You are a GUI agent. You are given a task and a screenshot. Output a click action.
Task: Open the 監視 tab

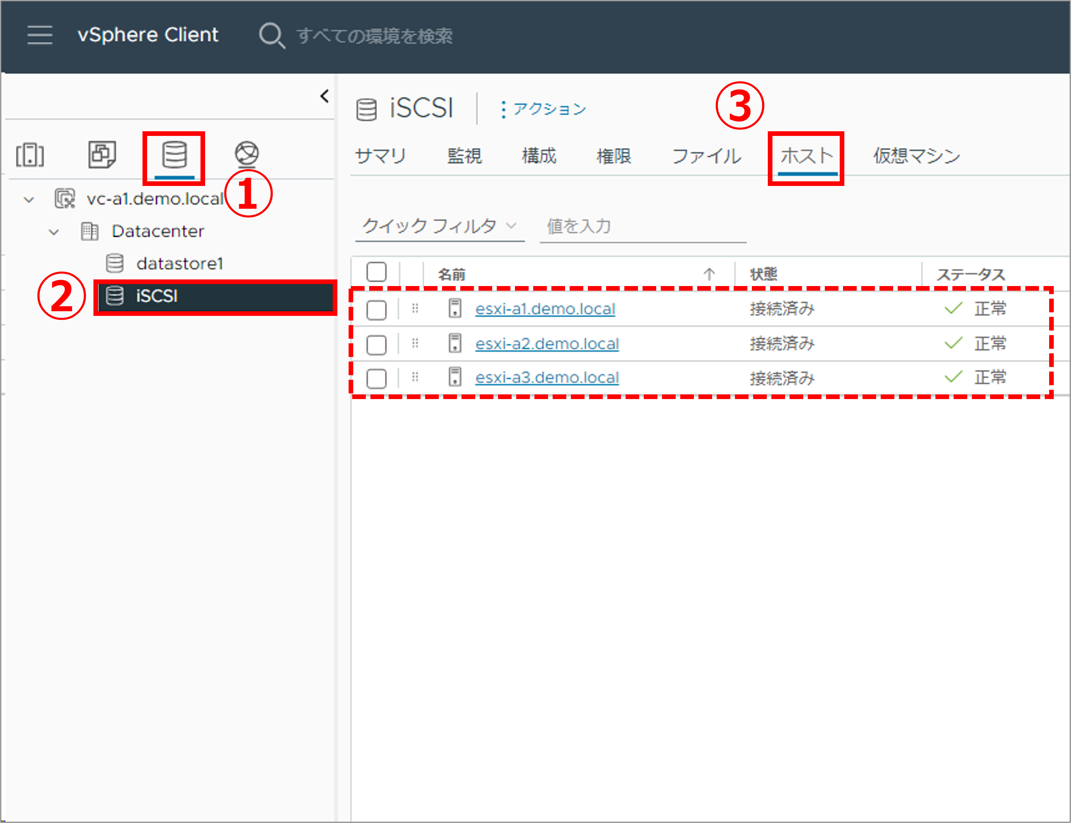point(464,156)
